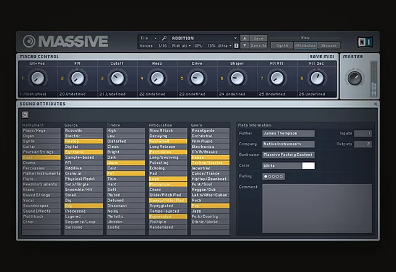Click the Inputs value field
Image resolution: width=396 pixels, height=272 pixels.
pyautogui.click(x=363, y=134)
